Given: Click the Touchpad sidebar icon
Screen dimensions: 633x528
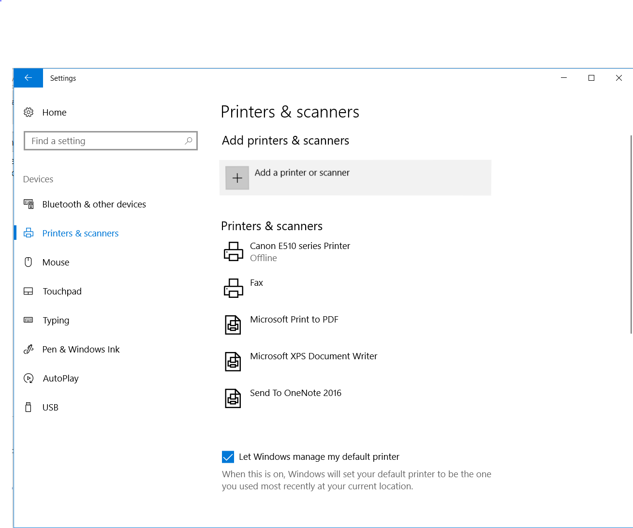Looking at the screenshot, I should click(x=29, y=291).
